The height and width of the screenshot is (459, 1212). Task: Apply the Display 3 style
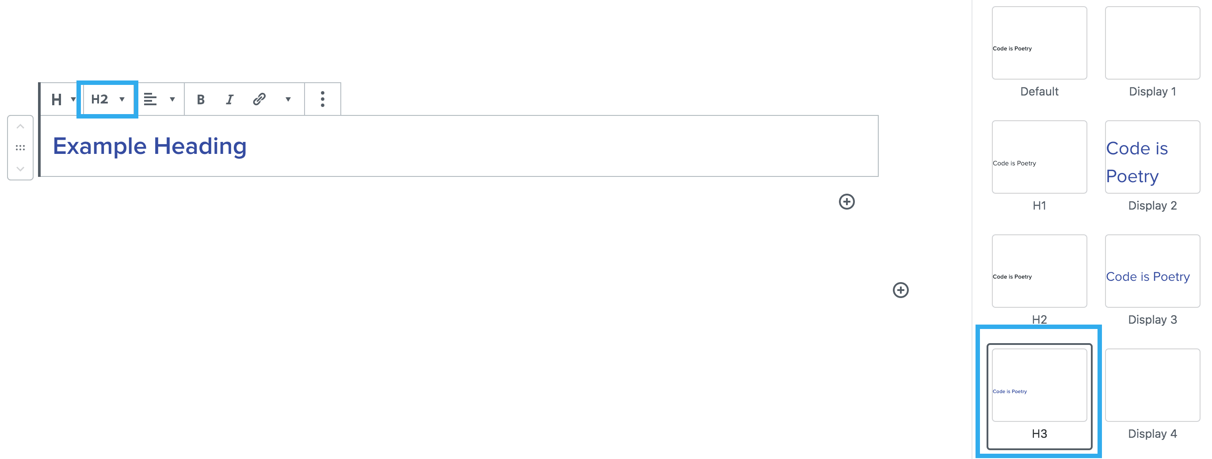[x=1152, y=271]
